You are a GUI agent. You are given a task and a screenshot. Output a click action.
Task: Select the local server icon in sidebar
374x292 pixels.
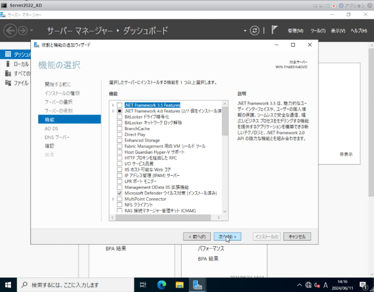pyautogui.click(x=8, y=64)
